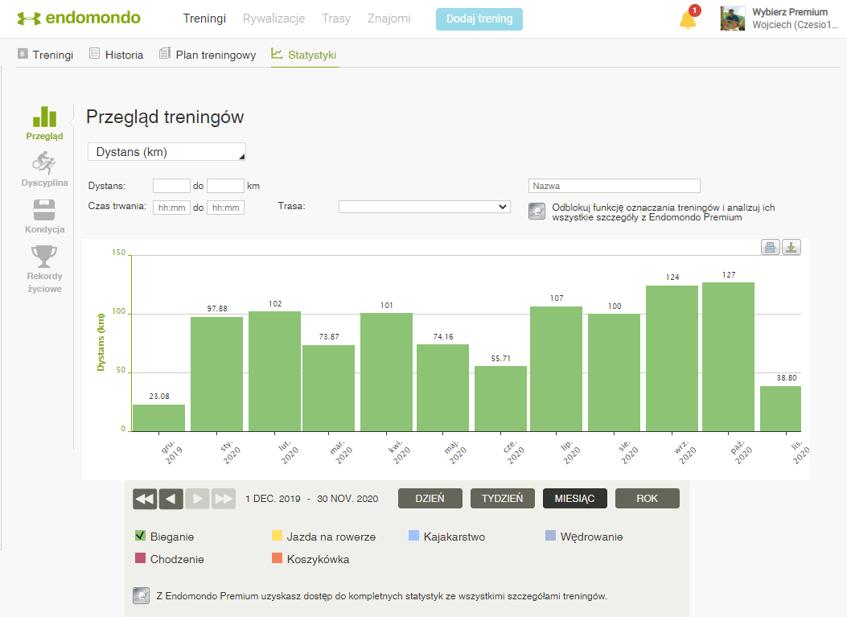Click the Dodaj trening button
Image resolution: width=847 pixels, height=617 pixels.
click(479, 19)
